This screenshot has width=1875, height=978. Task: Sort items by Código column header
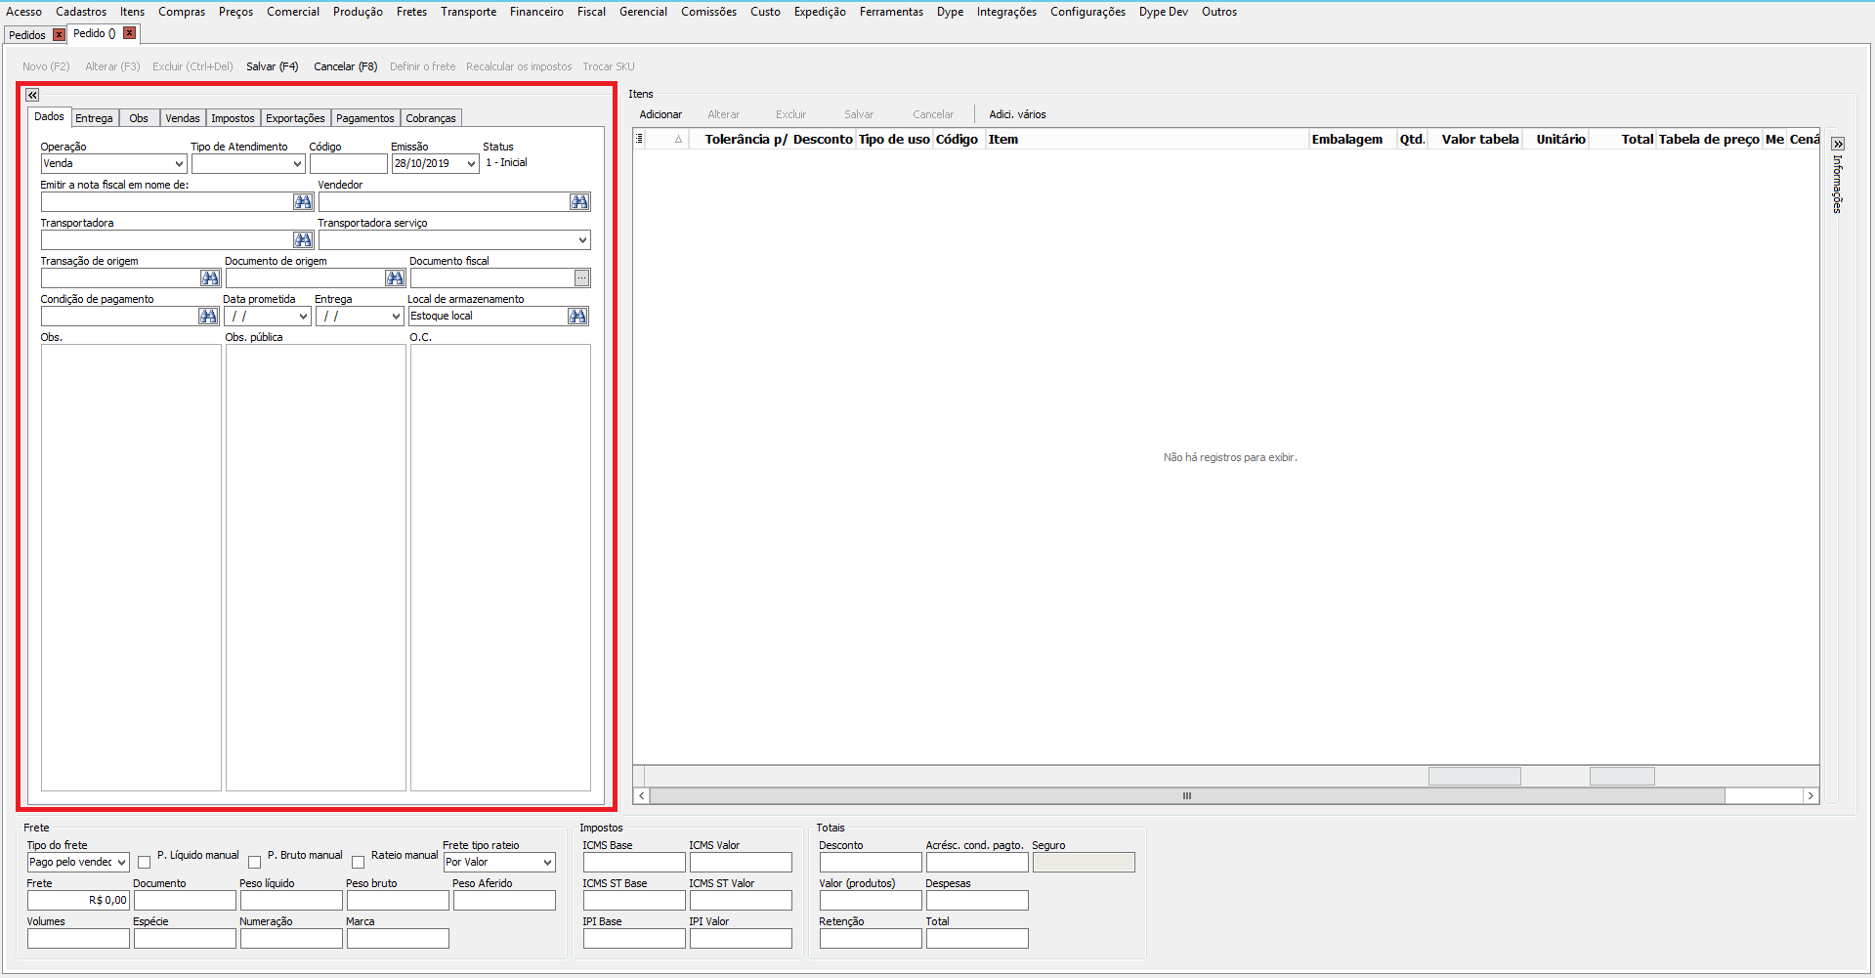coord(957,139)
